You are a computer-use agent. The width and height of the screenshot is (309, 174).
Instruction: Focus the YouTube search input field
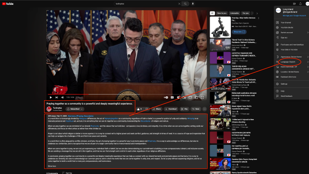(146, 4)
